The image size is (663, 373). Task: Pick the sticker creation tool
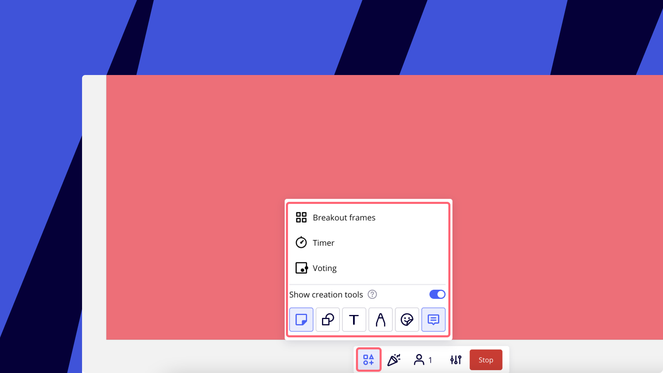[x=407, y=320]
